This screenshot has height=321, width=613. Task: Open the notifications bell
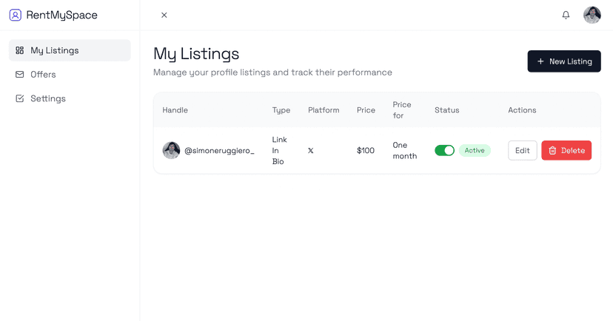pyautogui.click(x=566, y=15)
